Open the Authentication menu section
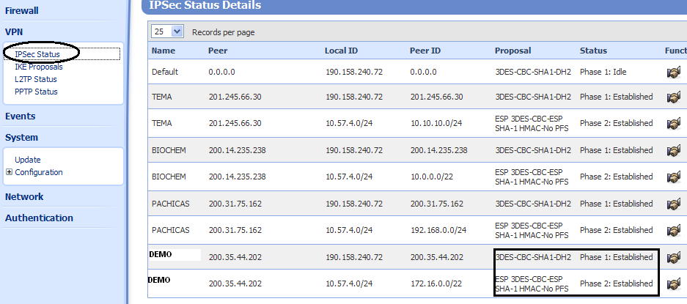This screenshot has width=687, height=304. (39, 218)
